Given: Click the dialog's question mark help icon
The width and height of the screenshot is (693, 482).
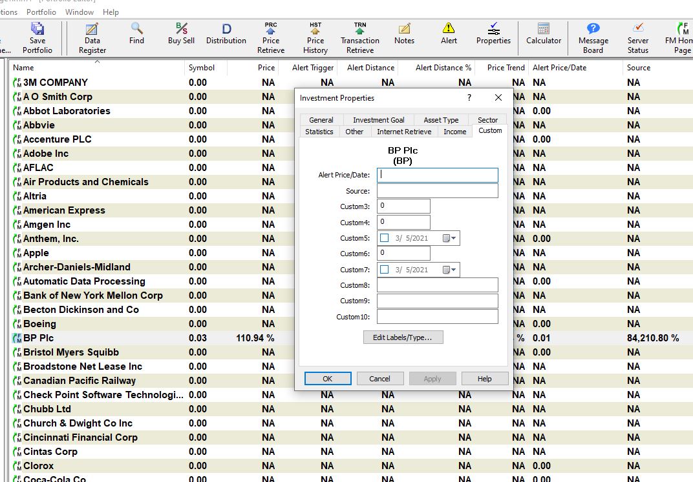Looking at the screenshot, I should [x=469, y=97].
